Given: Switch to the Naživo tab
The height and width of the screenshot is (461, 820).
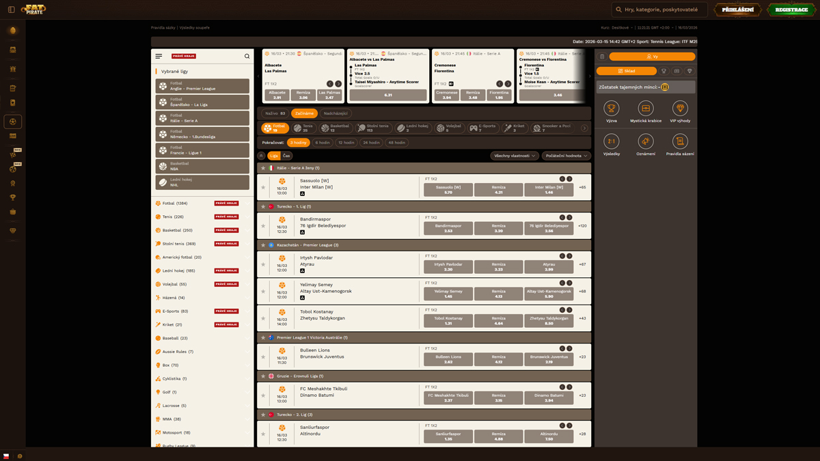Looking at the screenshot, I should tap(275, 113).
